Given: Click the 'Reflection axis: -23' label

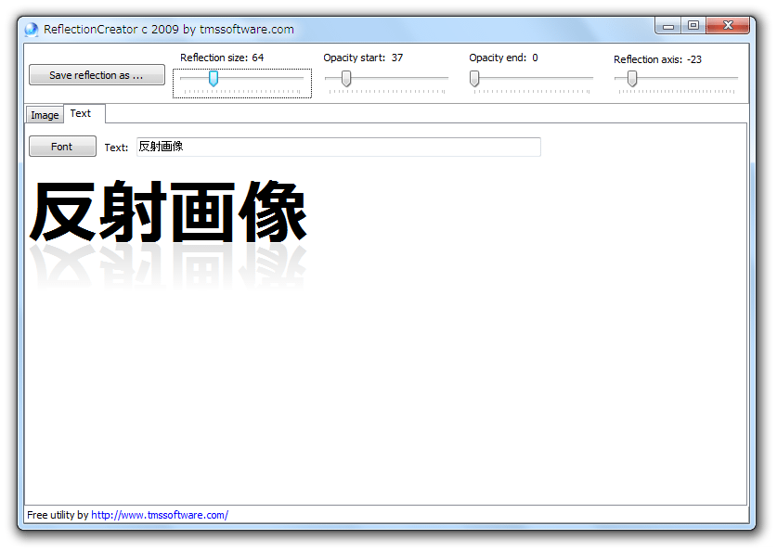Looking at the screenshot, I should point(657,59).
